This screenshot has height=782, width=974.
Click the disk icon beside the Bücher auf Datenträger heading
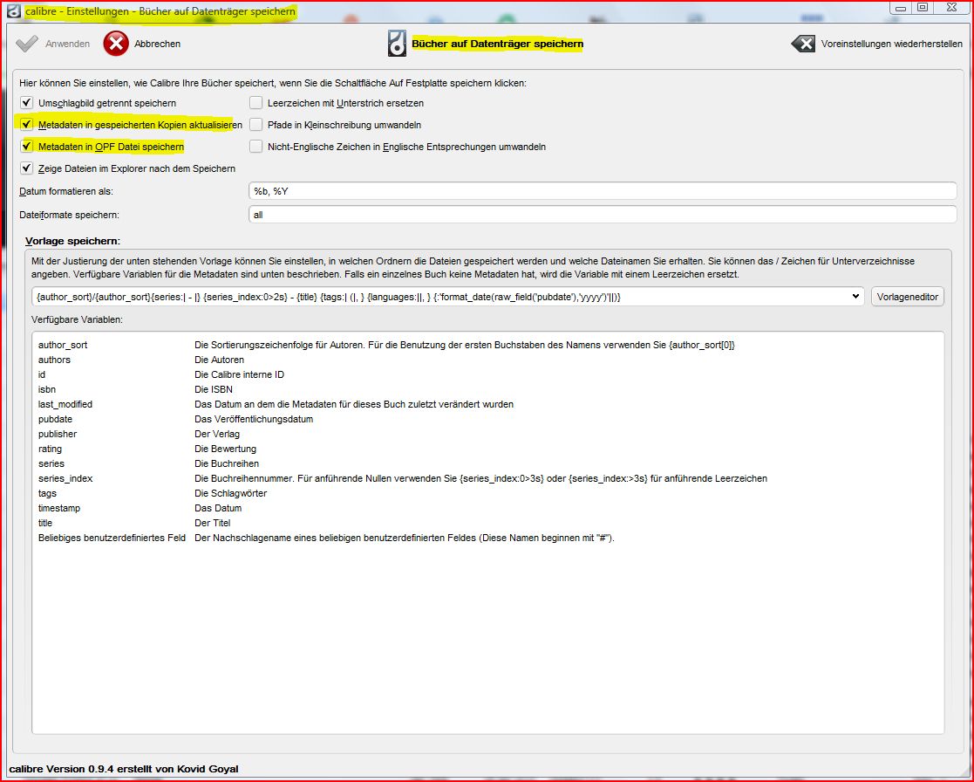(397, 44)
